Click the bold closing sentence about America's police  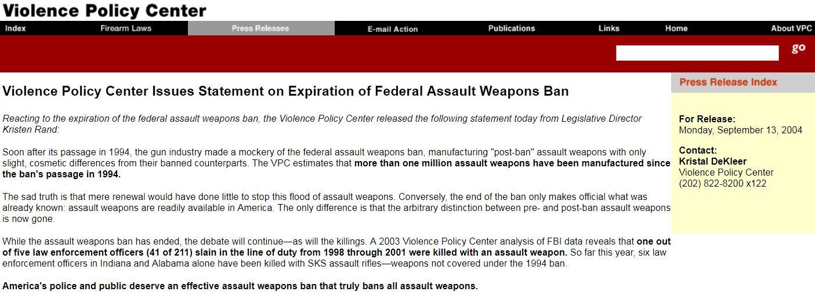(x=240, y=286)
